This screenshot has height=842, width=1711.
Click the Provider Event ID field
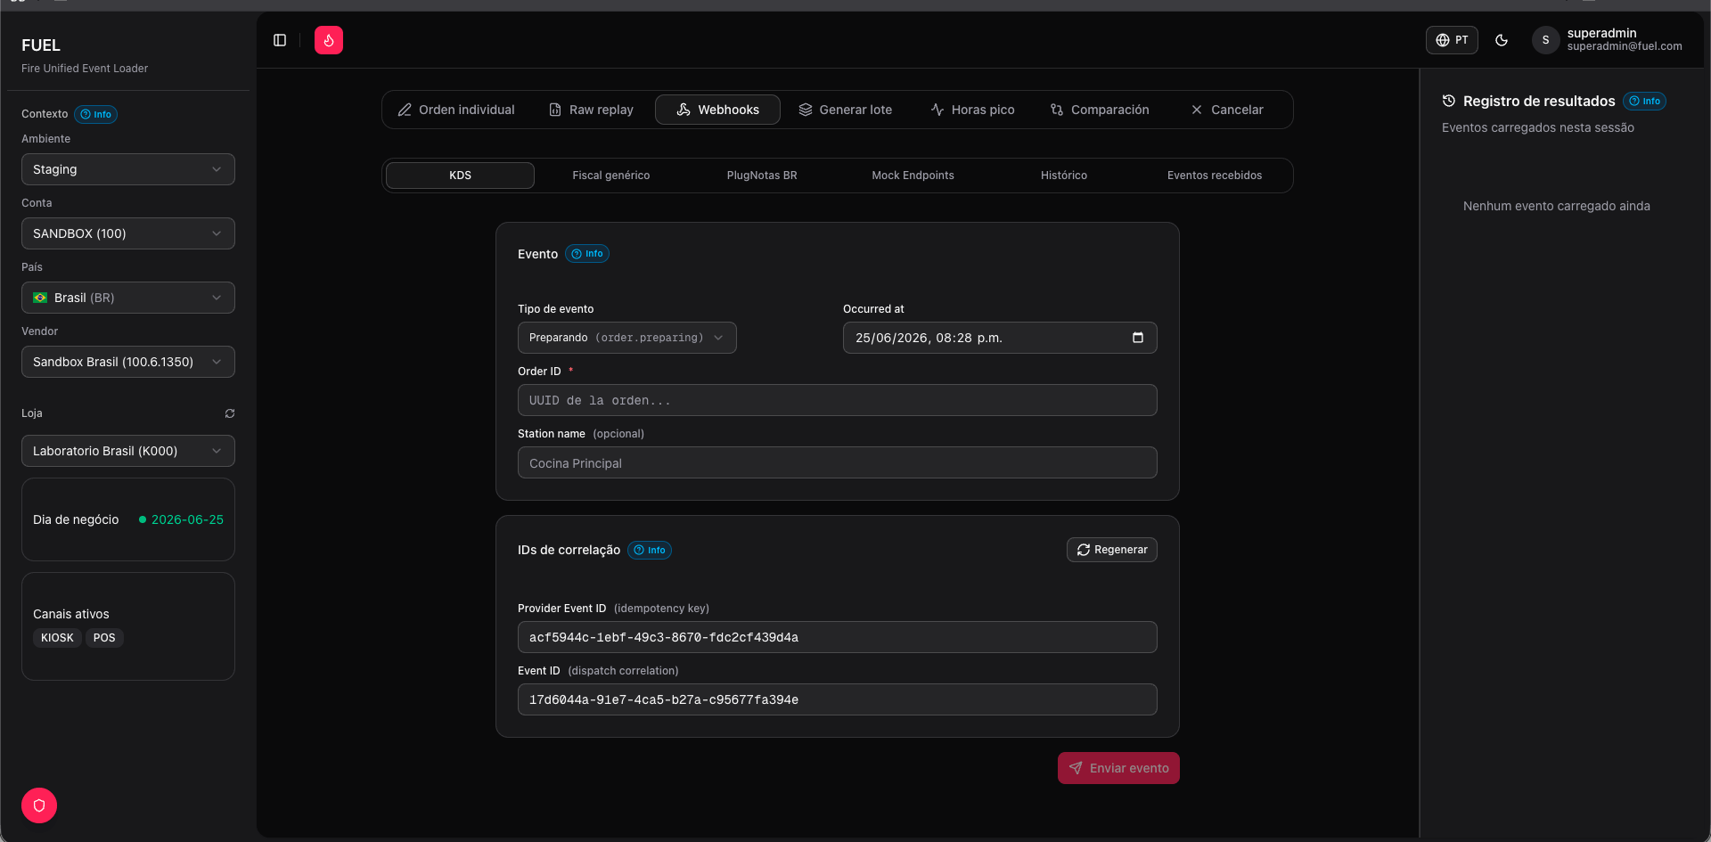pos(838,637)
